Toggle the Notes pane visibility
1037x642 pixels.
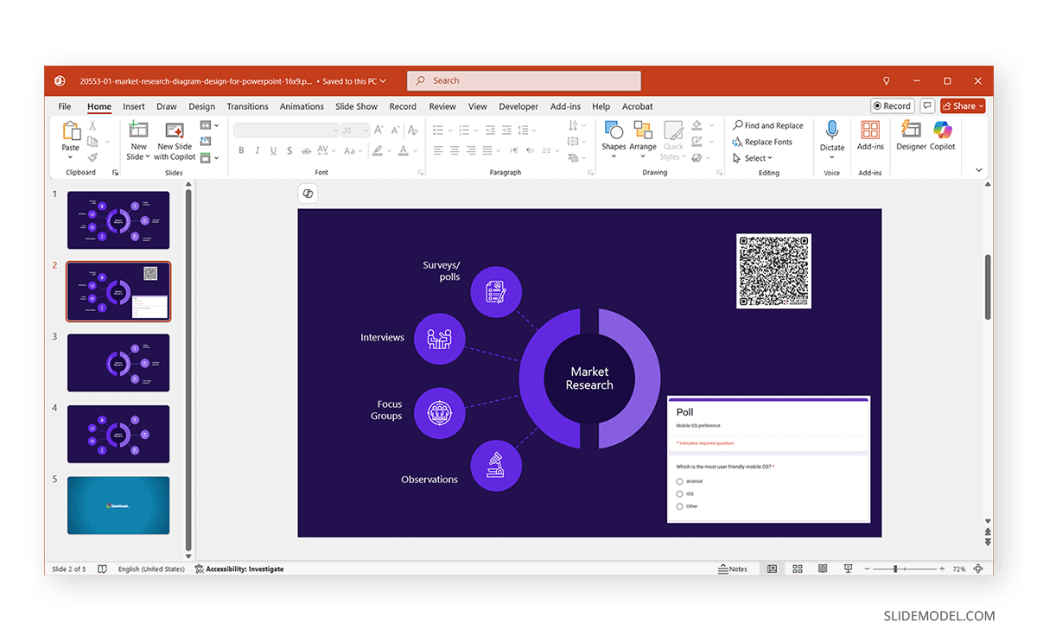734,569
